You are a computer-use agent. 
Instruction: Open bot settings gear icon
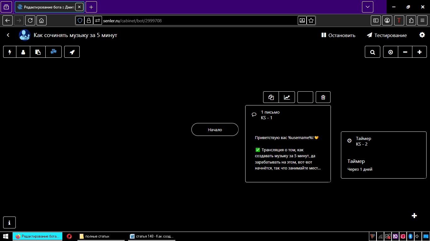coord(422,35)
